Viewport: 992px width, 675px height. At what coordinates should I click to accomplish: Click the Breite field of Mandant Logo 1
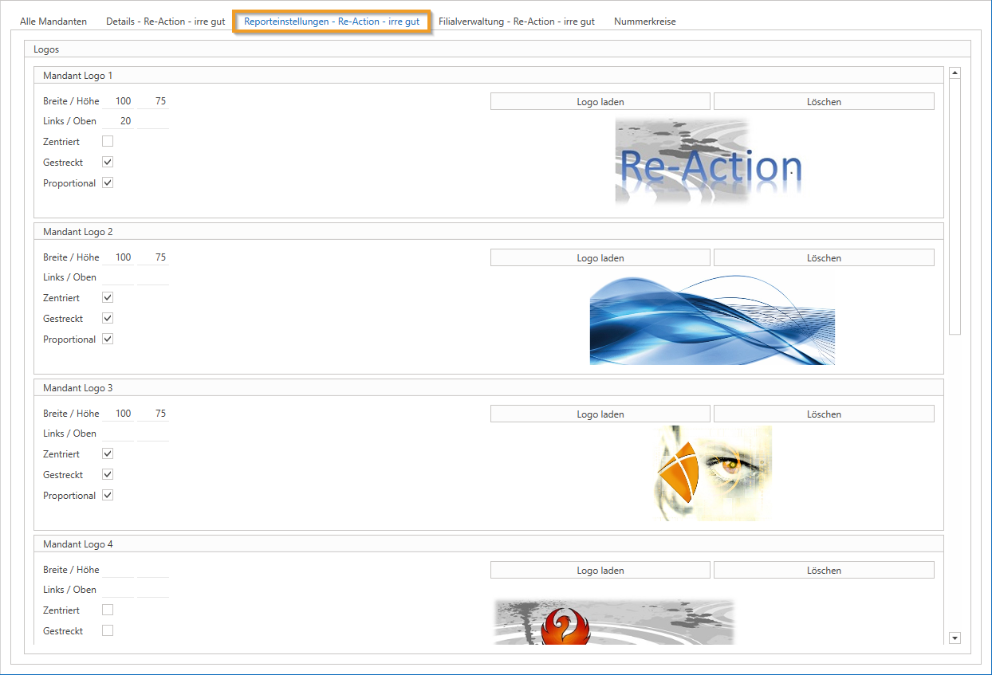click(x=119, y=101)
